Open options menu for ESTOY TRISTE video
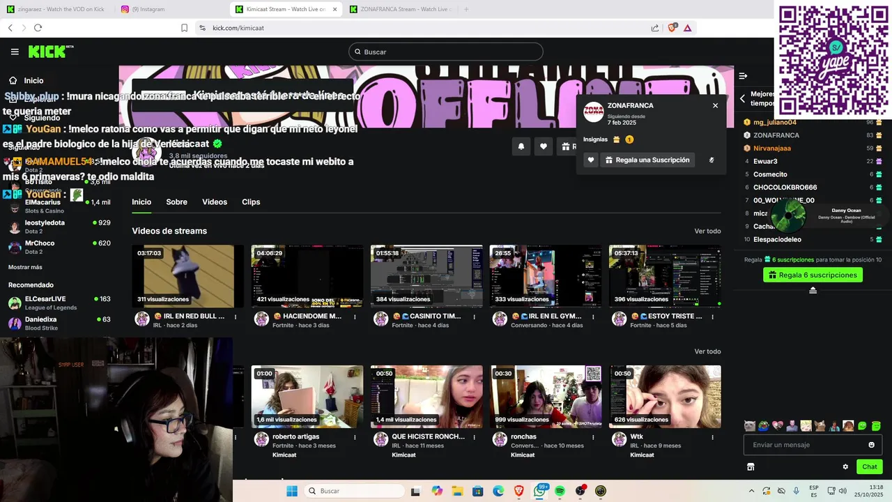Image resolution: width=892 pixels, height=502 pixels. click(x=712, y=317)
